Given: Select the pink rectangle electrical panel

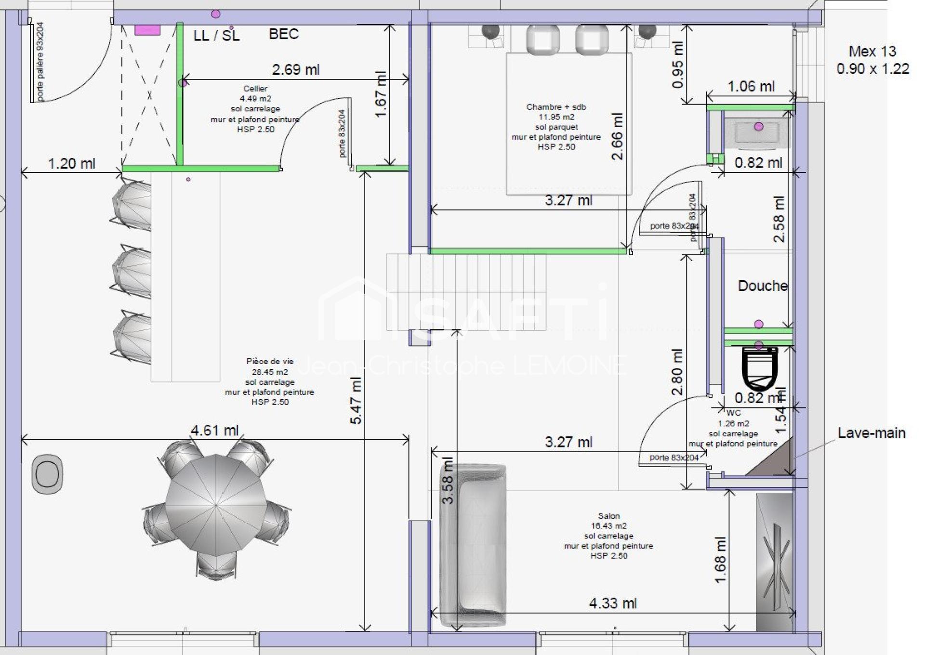Looking at the screenshot, I should coord(147,30).
